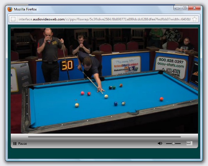
Task: Adjust the volume slider knob
Action: click(x=173, y=143)
